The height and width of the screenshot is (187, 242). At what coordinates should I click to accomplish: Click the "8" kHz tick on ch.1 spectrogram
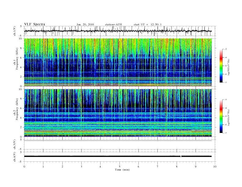(x=21, y=48)
